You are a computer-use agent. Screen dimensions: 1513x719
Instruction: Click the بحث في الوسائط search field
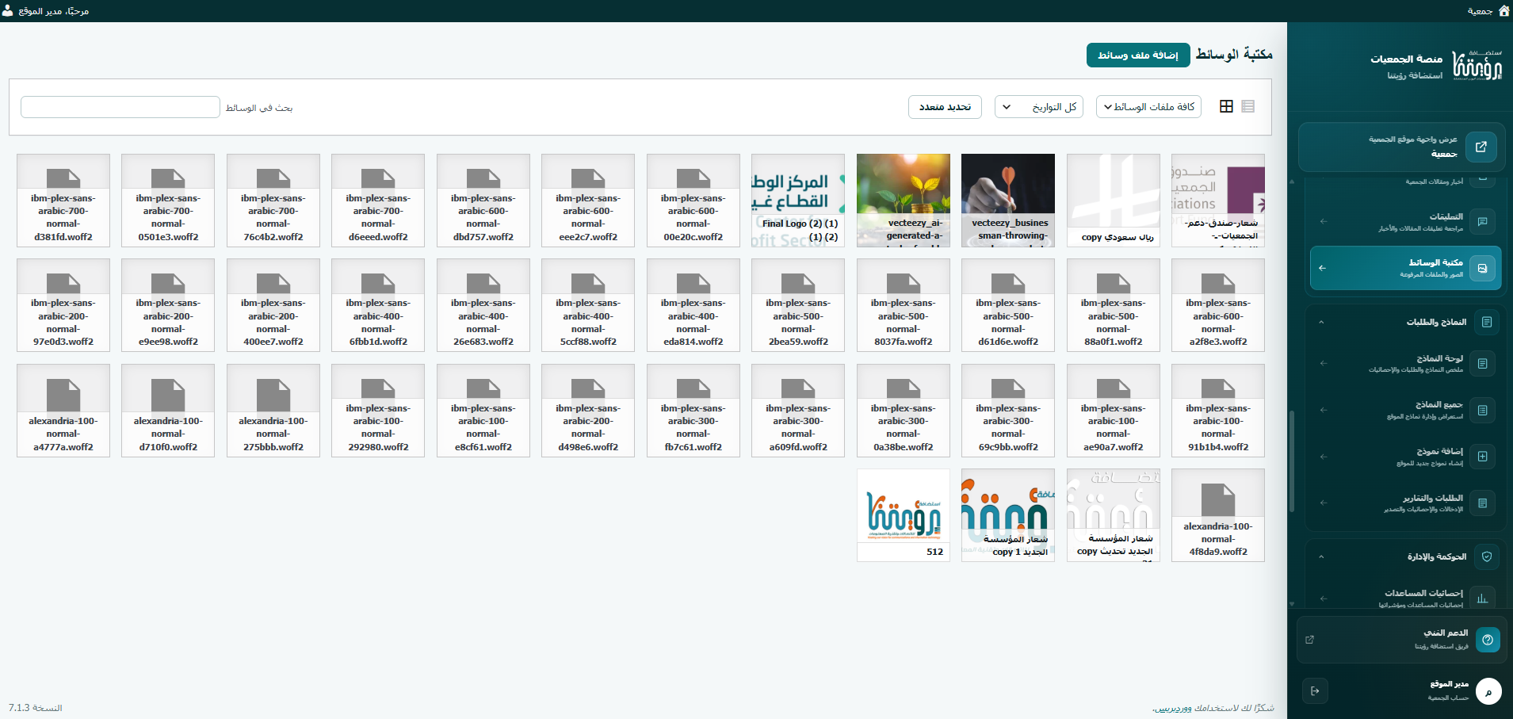(120, 107)
